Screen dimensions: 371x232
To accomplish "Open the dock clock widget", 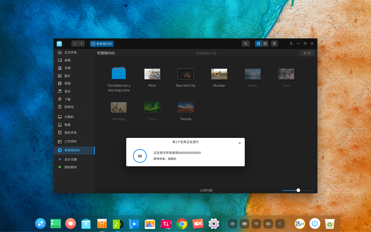I will coord(300,224).
